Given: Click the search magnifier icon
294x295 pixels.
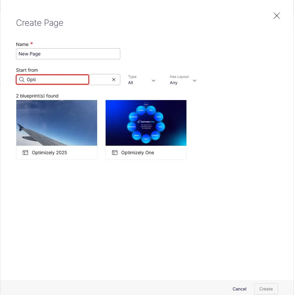Looking at the screenshot, I should pyautogui.click(x=22, y=80).
